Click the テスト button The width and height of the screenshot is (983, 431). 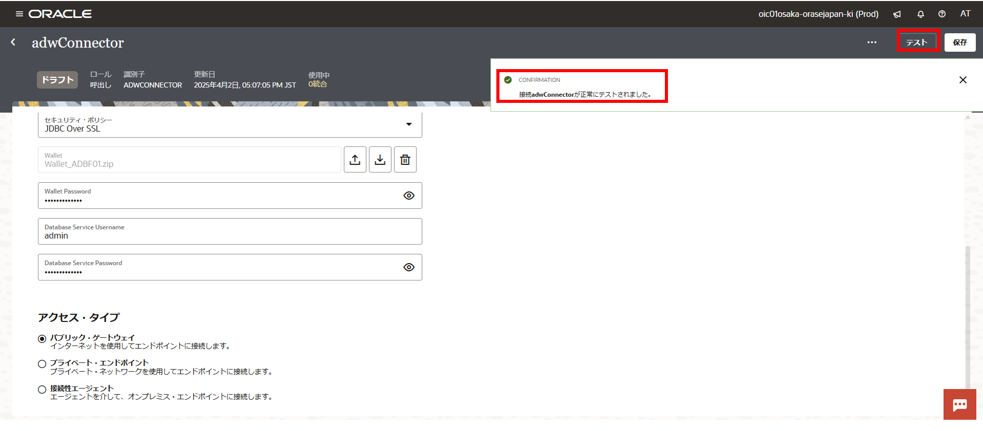[x=917, y=42]
